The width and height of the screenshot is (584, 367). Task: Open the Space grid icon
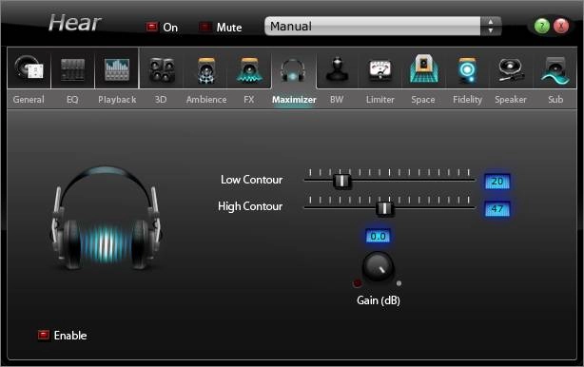click(423, 68)
